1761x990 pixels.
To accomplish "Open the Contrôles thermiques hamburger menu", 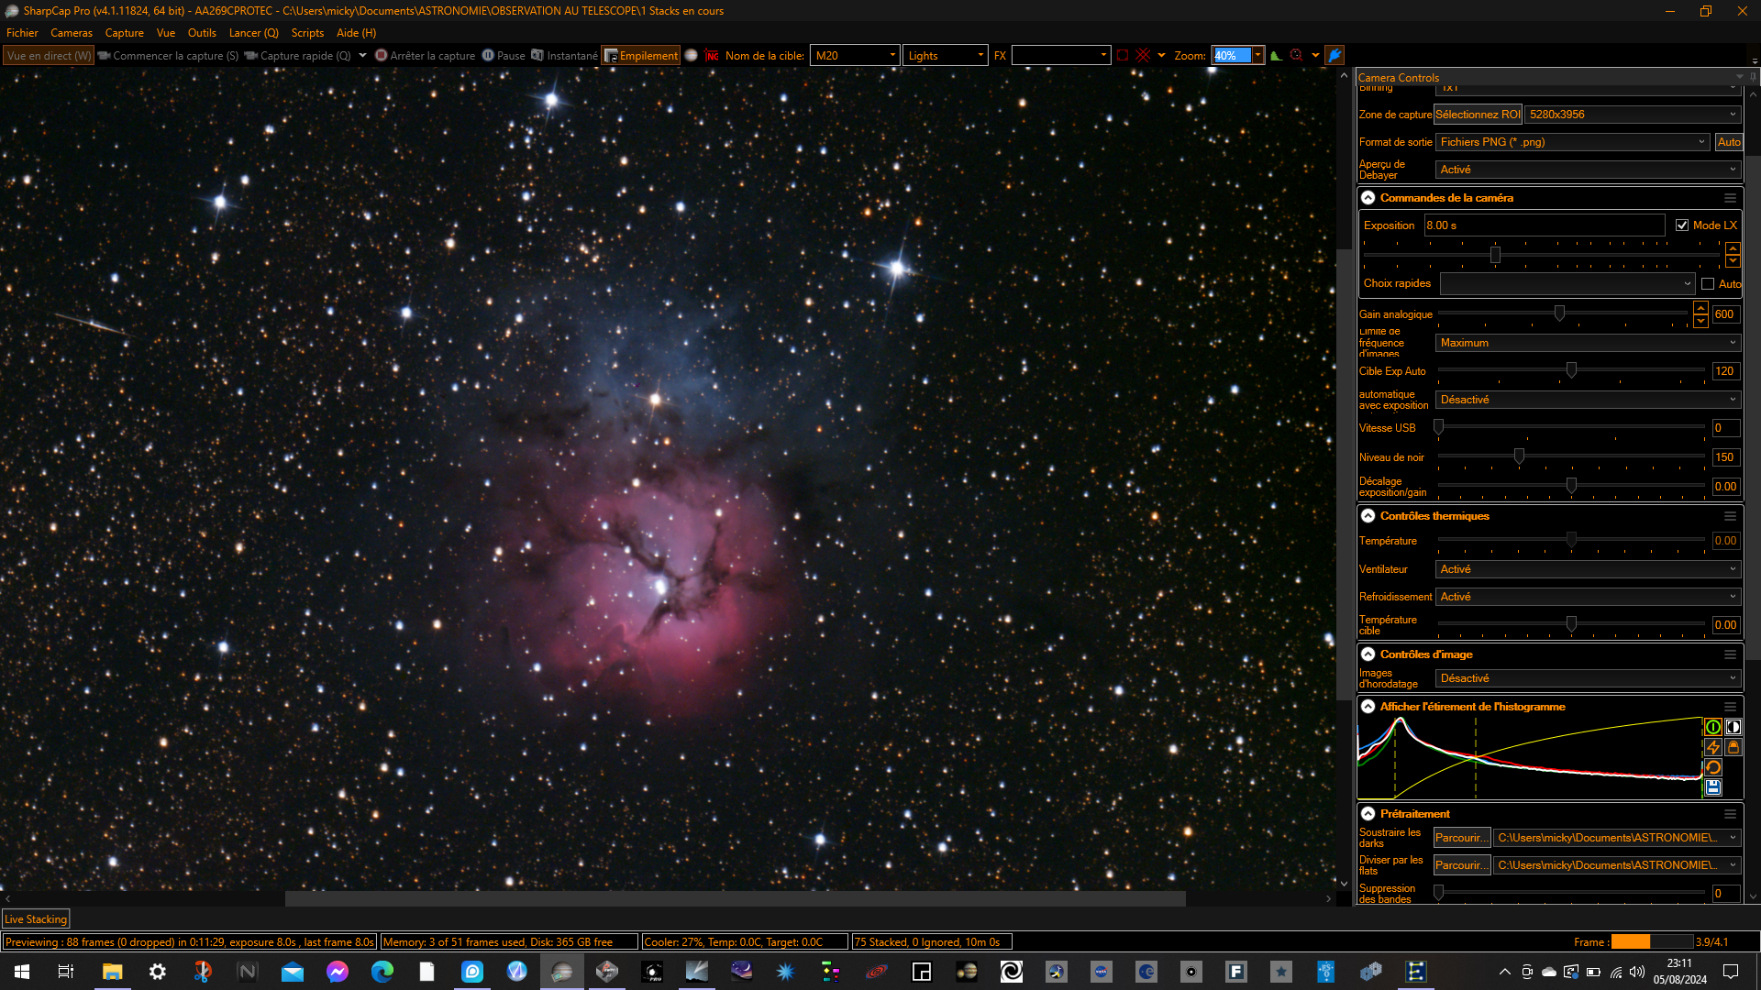I will (1730, 516).
